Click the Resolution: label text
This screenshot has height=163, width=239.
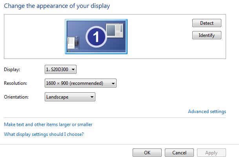tap(15, 83)
